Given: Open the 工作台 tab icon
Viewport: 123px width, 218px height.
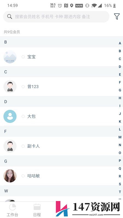Looking at the screenshot, I should (12, 207).
